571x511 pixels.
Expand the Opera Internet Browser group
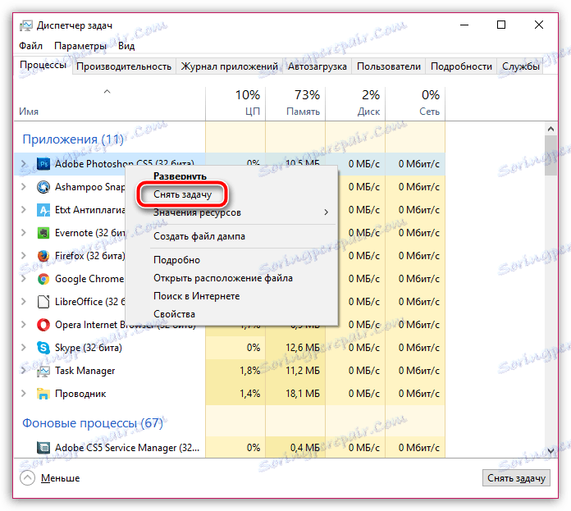coord(24,325)
